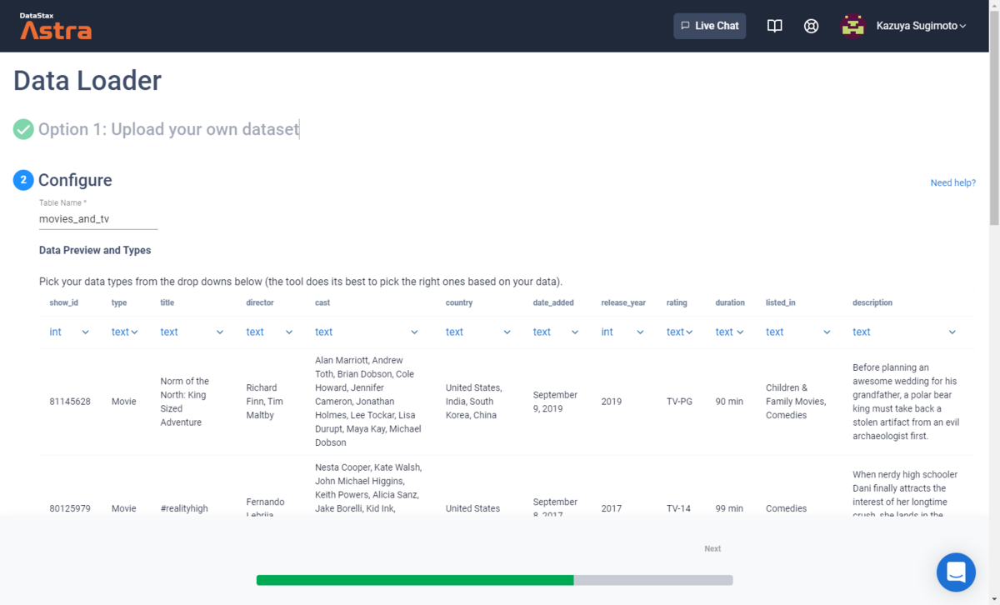Select rating TV-PG
The image size is (1000, 605).
pyautogui.click(x=679, y=402)
